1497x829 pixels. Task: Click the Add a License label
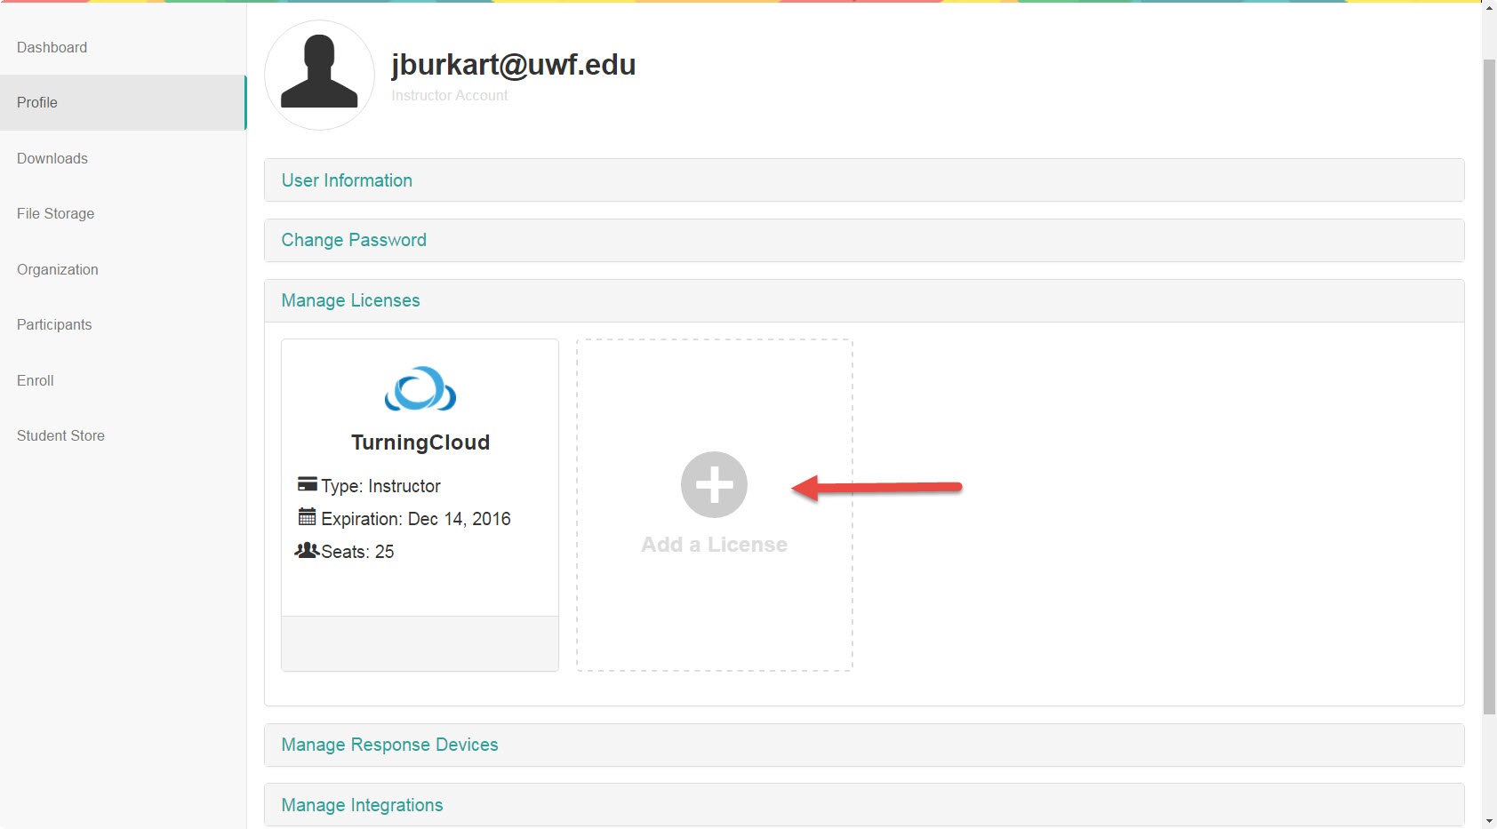(714, 545)
